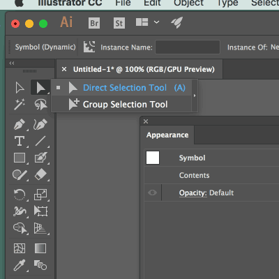279x279 pixels.
Task: Select the Shaper tool
Action: [x=20, y=175]
